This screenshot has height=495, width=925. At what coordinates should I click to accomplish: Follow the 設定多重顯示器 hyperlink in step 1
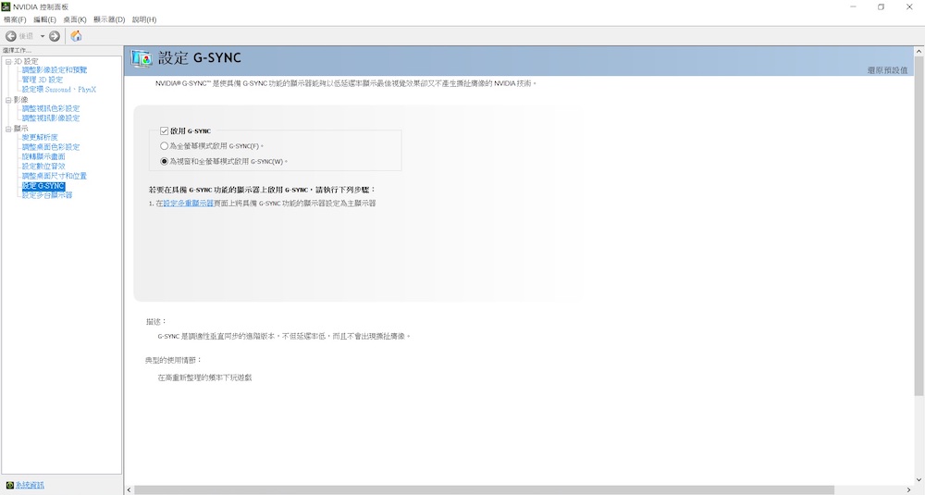(x=188, y=203)
